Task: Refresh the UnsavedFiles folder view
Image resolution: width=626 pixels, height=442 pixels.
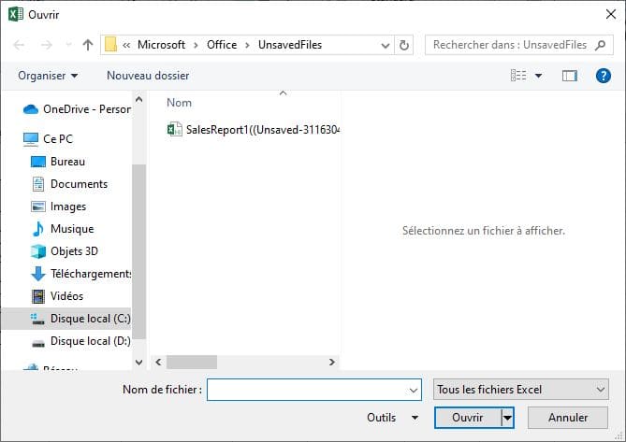Action: [404, 46]
